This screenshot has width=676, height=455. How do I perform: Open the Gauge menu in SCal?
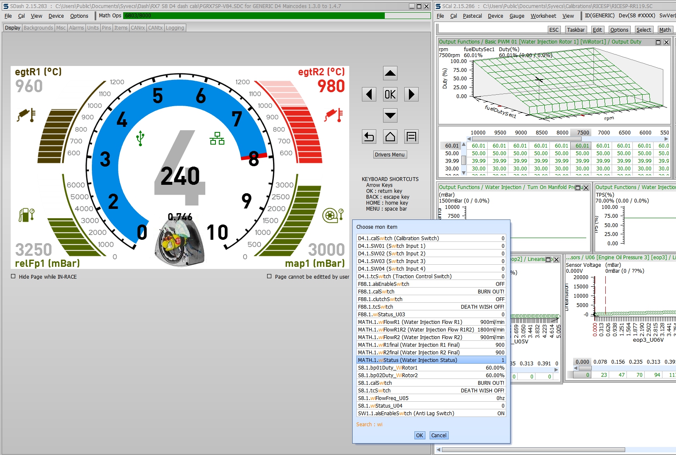pyautogui.click(x=516, y=16)
